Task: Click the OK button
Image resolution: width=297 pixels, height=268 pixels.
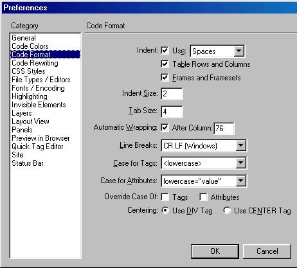Action: [215, 251]
